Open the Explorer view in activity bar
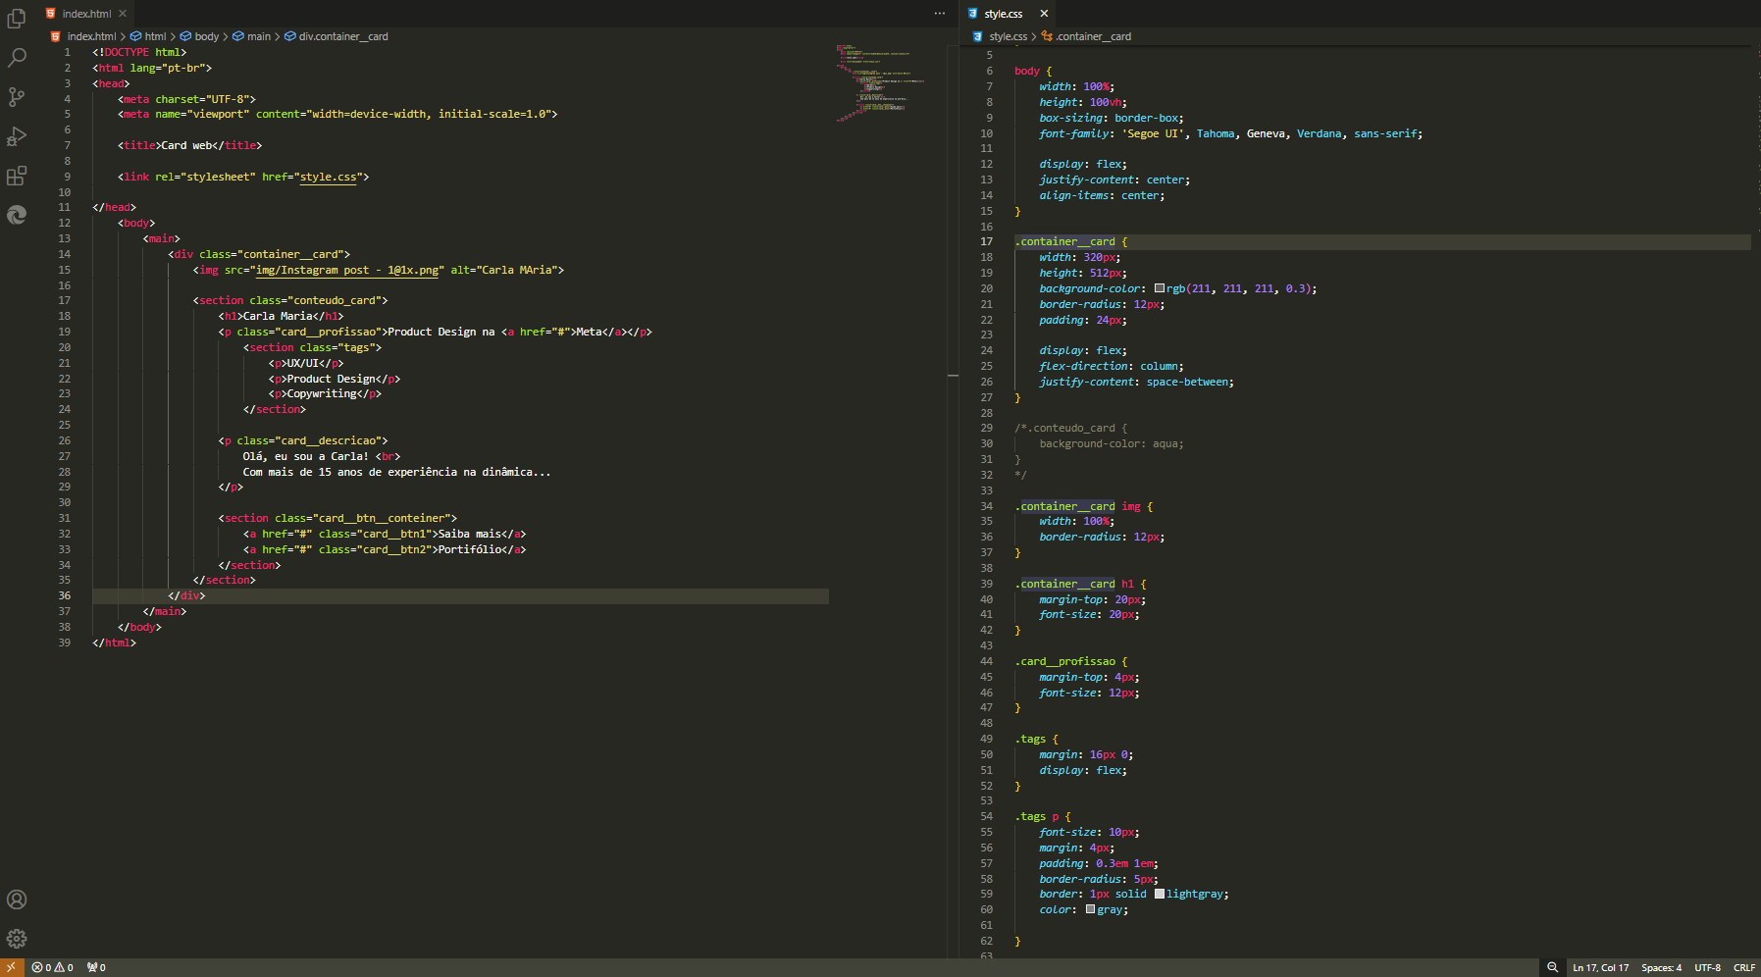1761x977 pixels. click(x=17, y=18)
